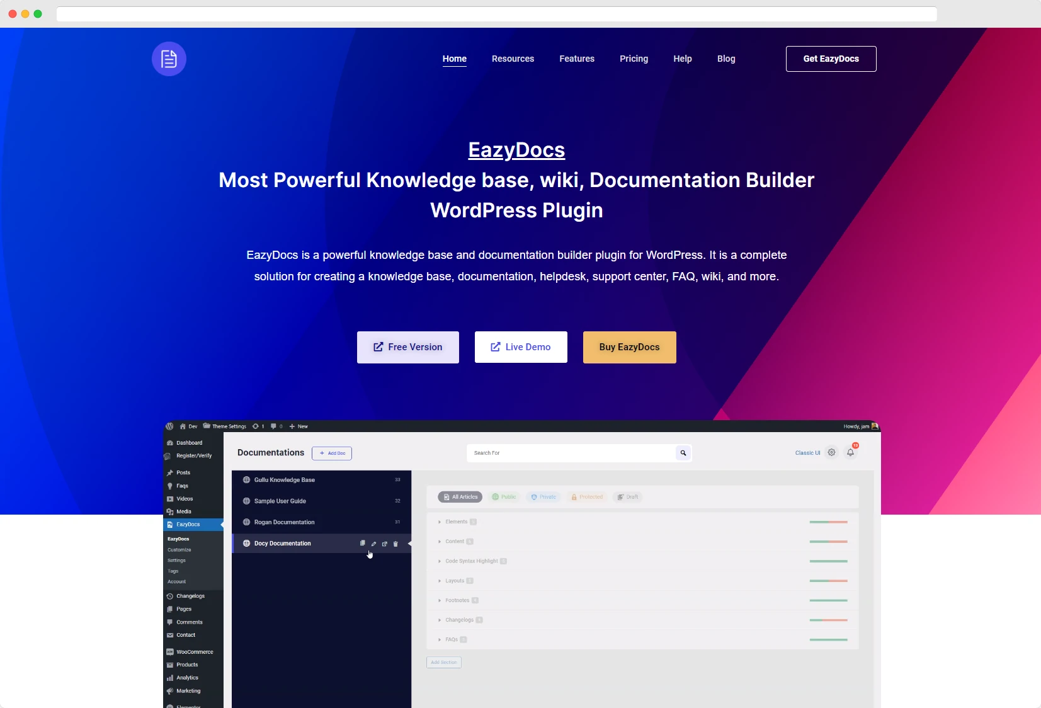Click the trash icon to delete Docy Documentation

395,544
